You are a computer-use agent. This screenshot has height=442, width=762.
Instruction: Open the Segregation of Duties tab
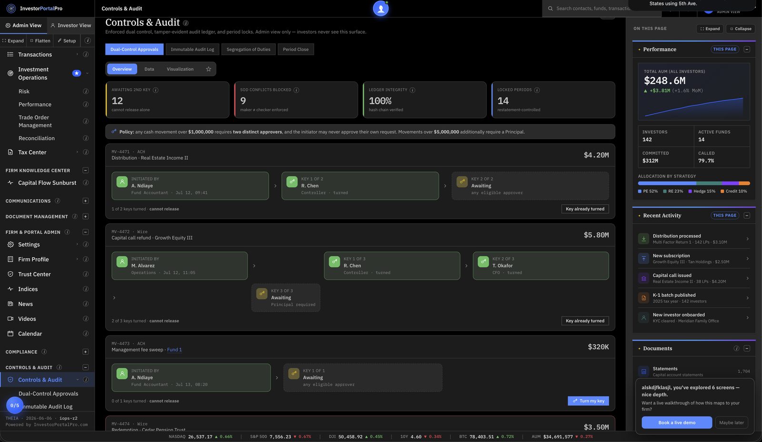(x=248, y=49)
